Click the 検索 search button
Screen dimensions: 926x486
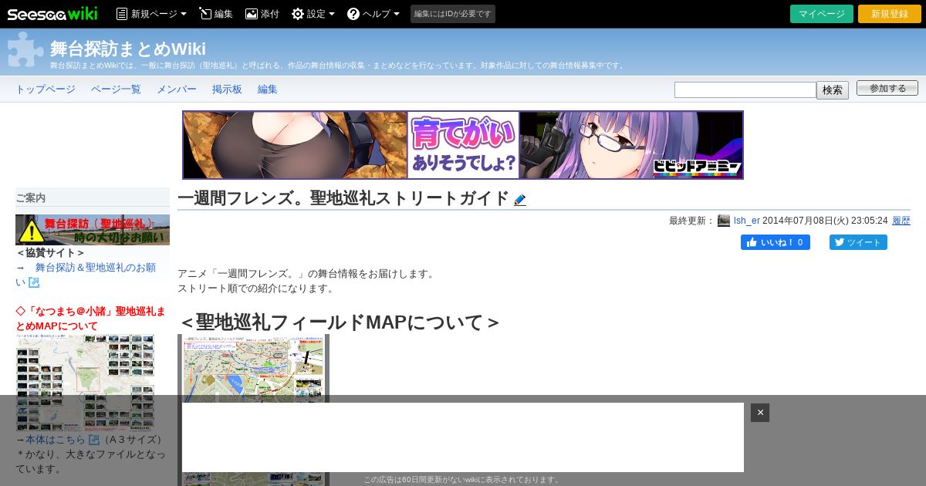pos(833,90)
